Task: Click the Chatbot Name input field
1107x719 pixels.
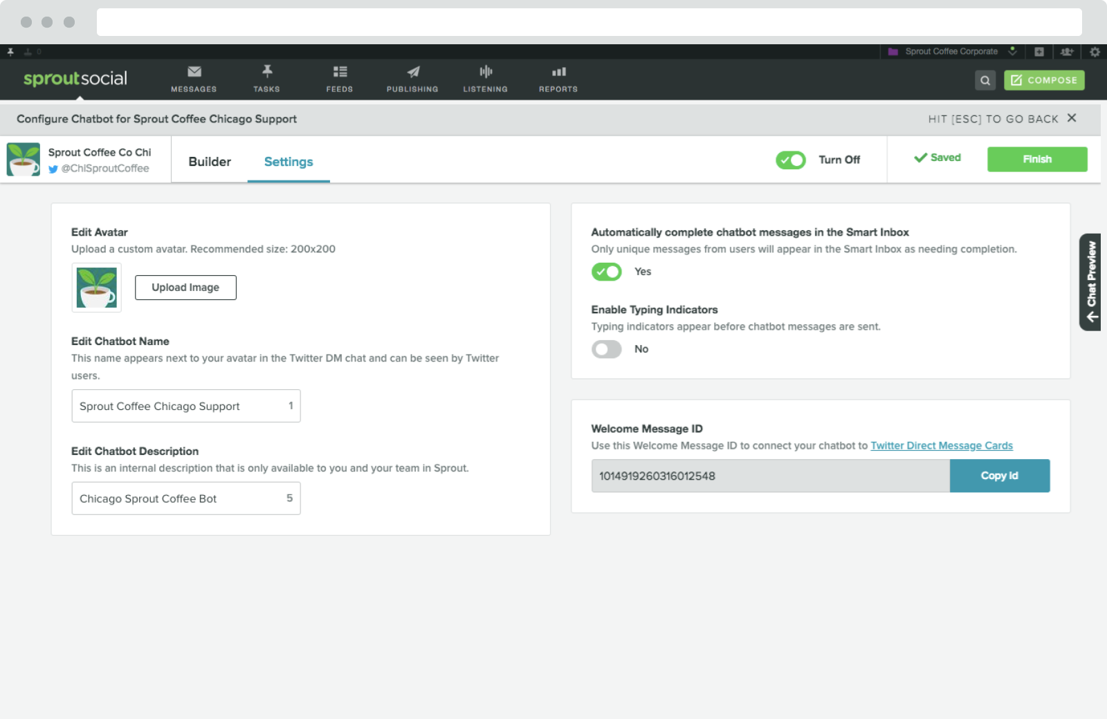Action: [x=186, y=406]
